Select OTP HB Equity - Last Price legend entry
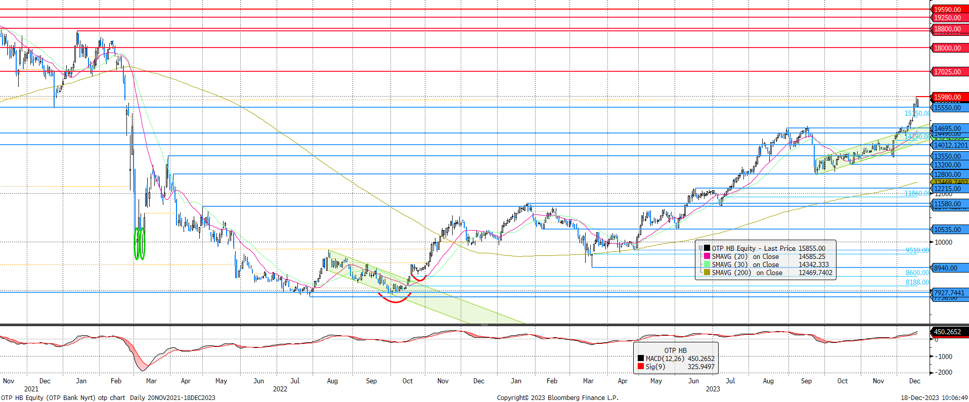969x402 pixels. [754, 248]
